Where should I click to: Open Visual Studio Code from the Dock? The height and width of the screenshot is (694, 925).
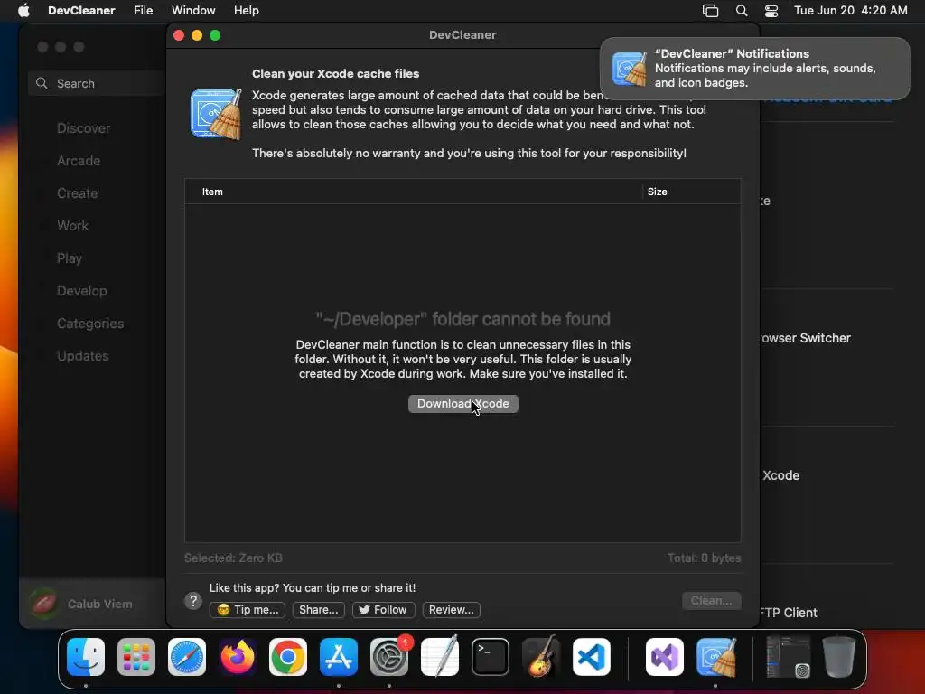point(591,657)
